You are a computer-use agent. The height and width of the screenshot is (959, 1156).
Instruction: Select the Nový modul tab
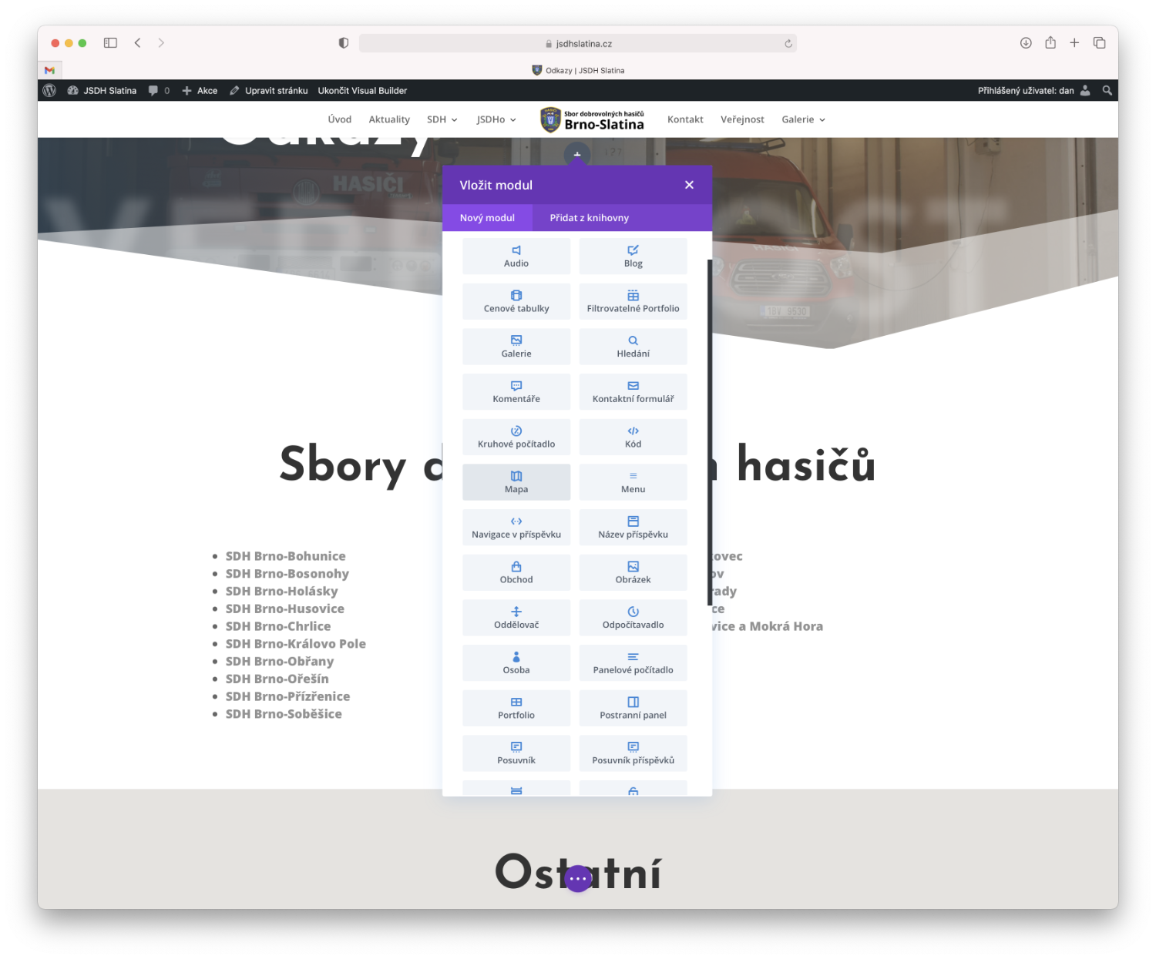coord(487,218)
